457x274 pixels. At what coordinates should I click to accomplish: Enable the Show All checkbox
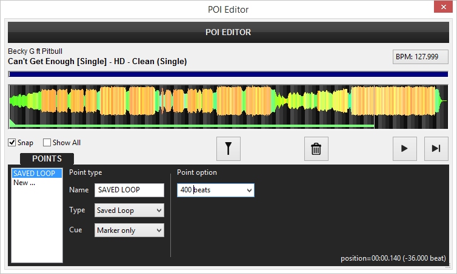[x=47, y=143]
